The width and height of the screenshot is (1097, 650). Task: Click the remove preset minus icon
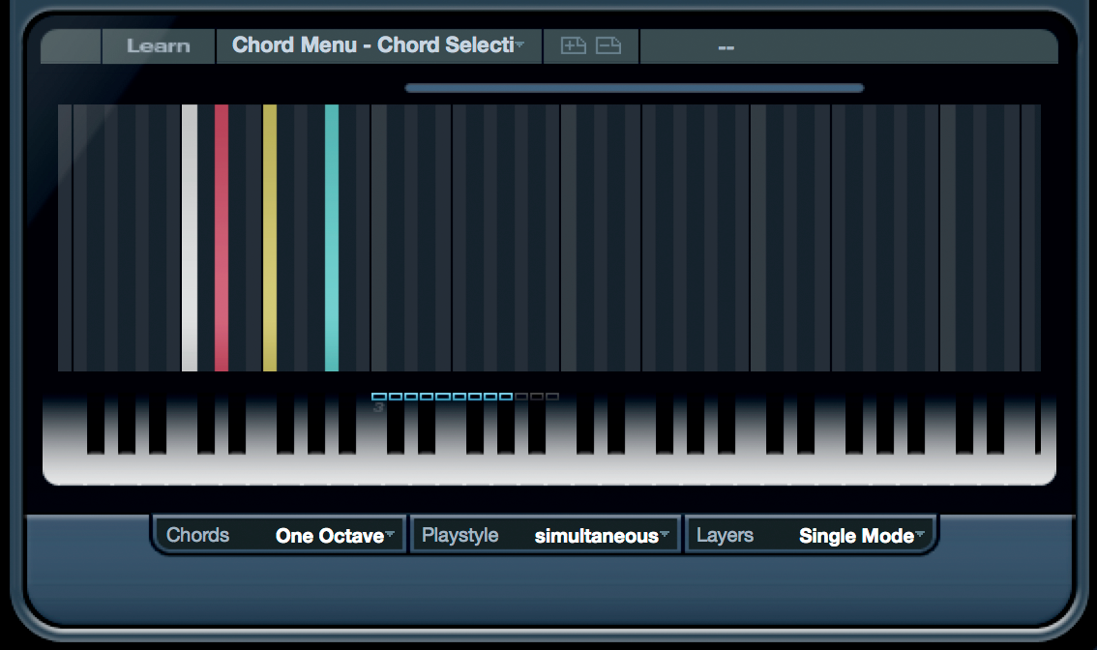[608, 46]
